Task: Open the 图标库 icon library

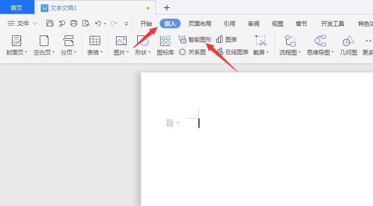Action: (165, 41)
